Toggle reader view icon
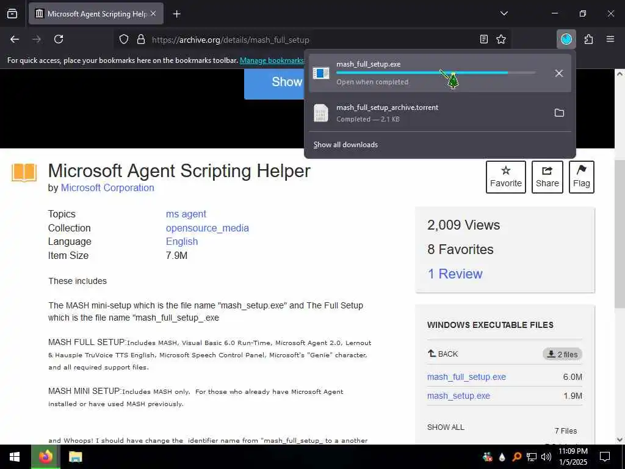This screenshot has height=469, width=625. coord(483,39)
